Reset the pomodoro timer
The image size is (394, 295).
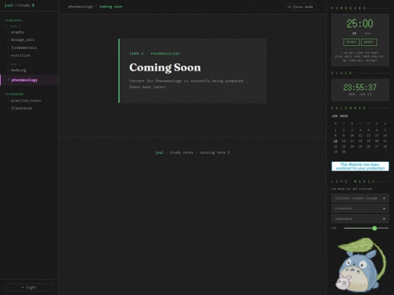(368, 42)
